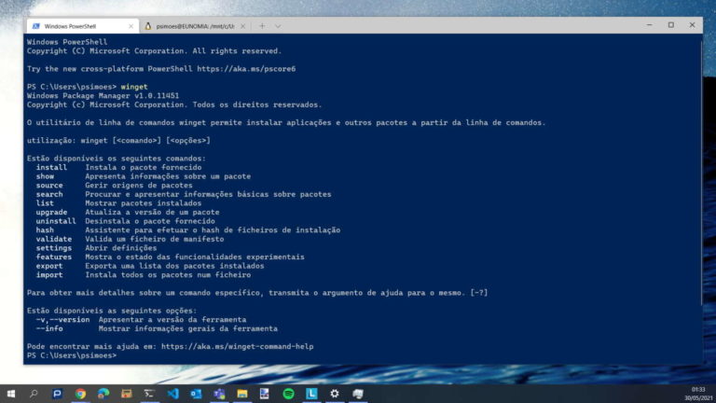
Task: Open Visual Studio Code from the taskbar
Action: [x=172, y=394]
